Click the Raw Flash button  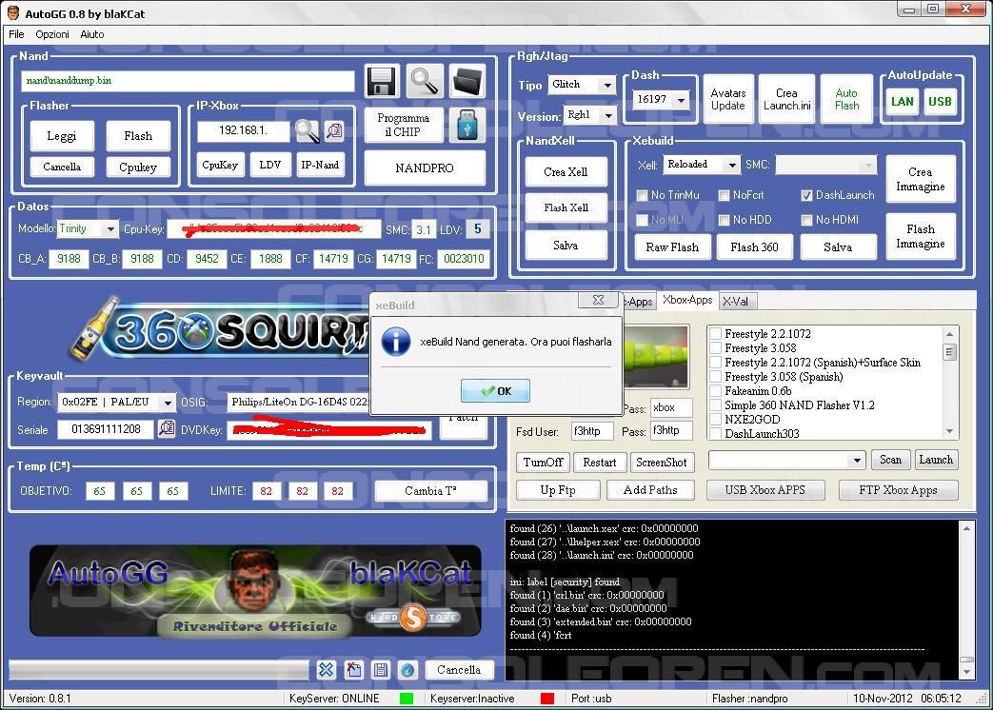click(x=672, y=247)
